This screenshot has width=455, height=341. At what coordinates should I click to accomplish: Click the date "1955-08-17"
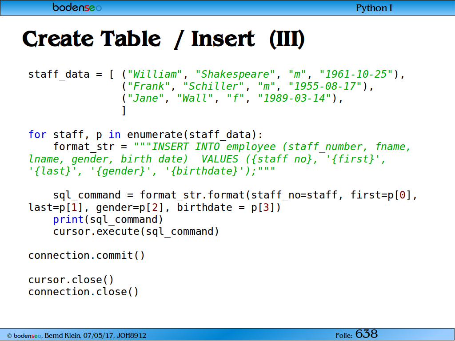(325, 87)
